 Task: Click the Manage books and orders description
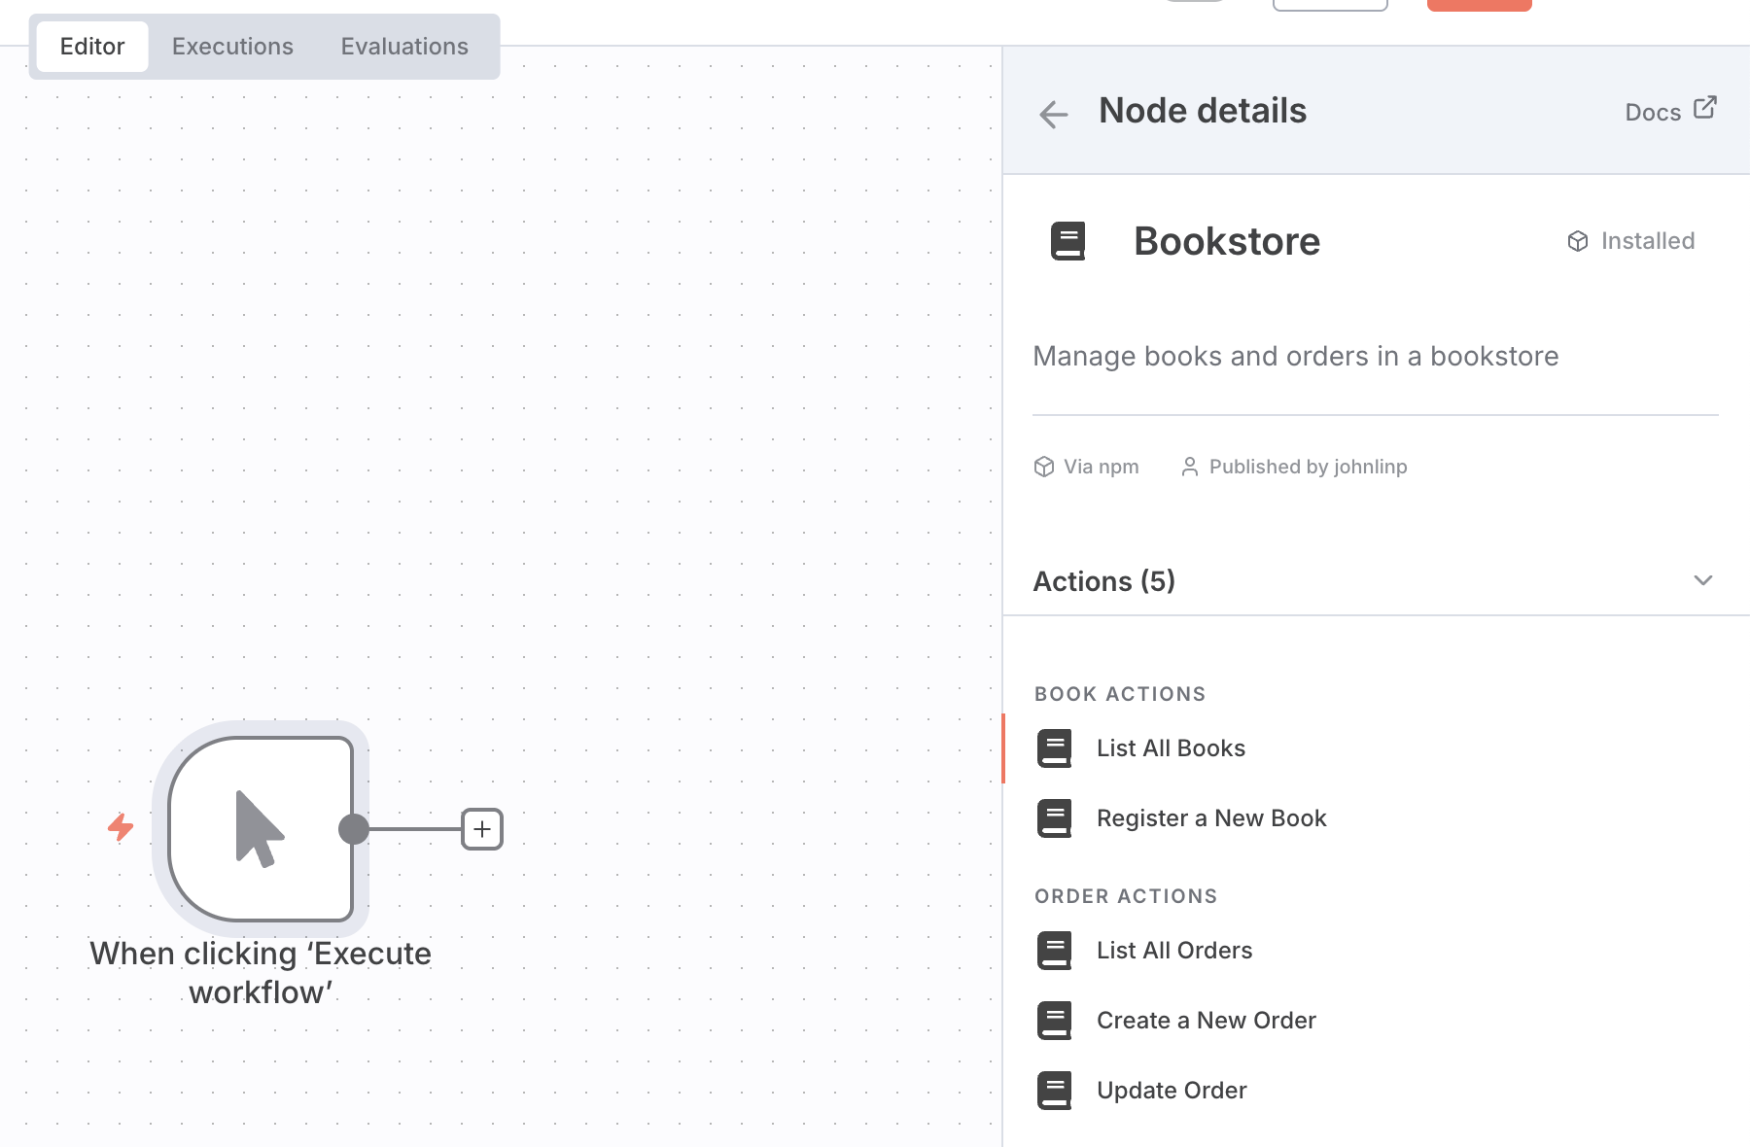[x=1296, y=356]
